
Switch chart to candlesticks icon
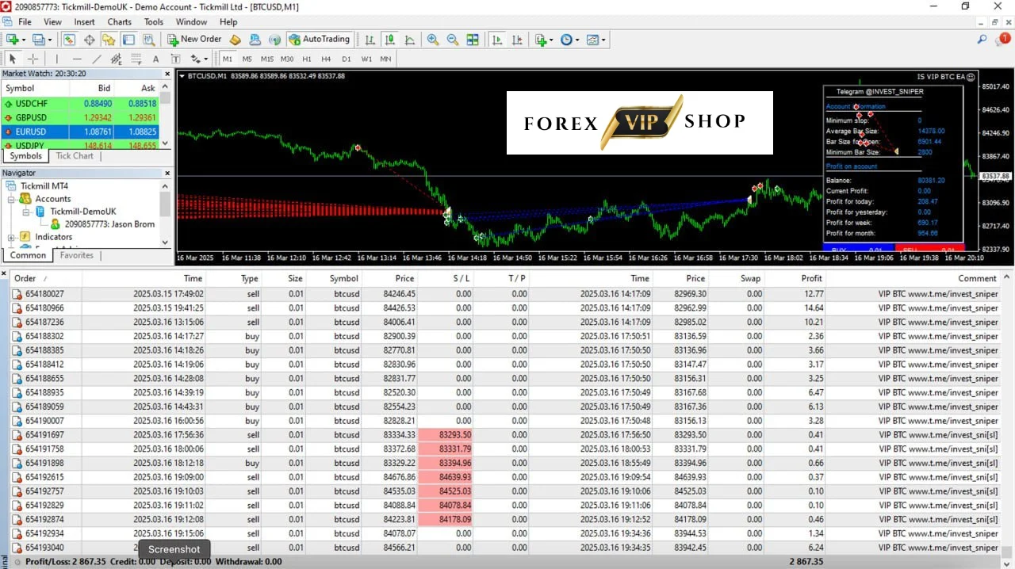coord(390,40)
